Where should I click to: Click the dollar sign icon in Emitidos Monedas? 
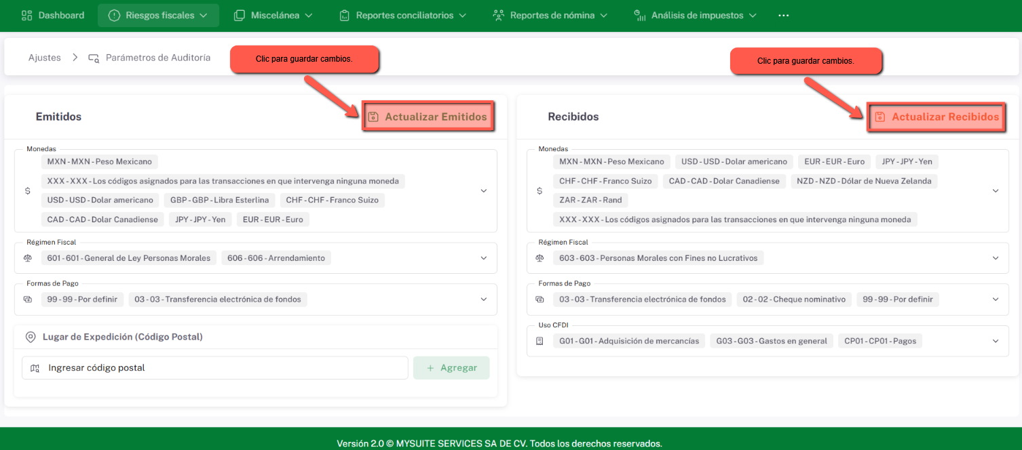click(x=28, y=191)
